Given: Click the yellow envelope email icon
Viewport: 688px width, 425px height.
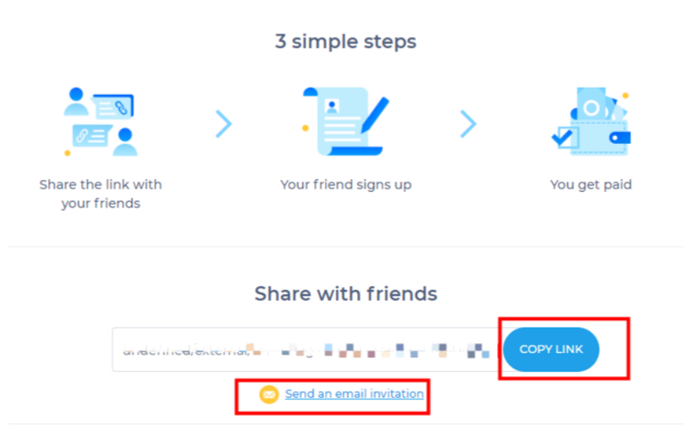Looking at the screenshot, I should pos(269,394).
